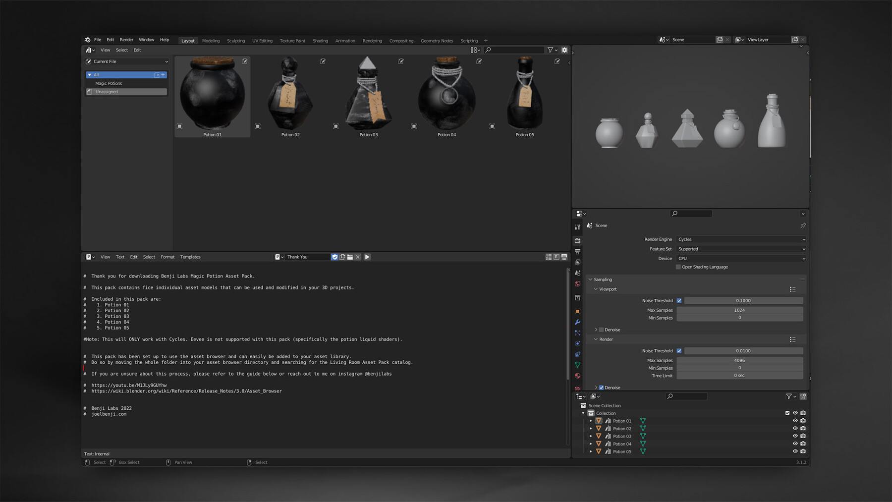The height and width of the screenshot is (502, 892).
Task: Select the Magic Potions catalog
Action: click(108, 83)
